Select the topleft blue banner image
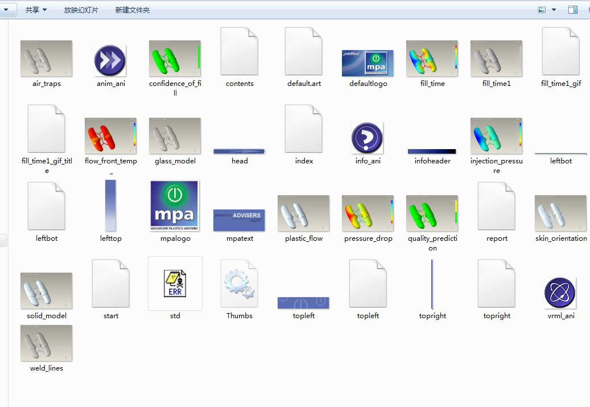This screenshot has height=407, width=590. tap(303, 303)
